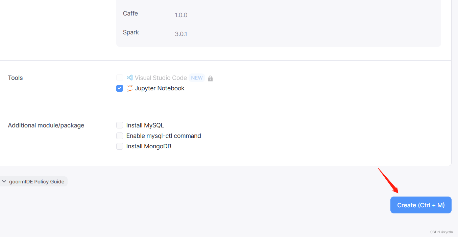
Task: Enable the Install MySQL checkbox
Action: 120,125
